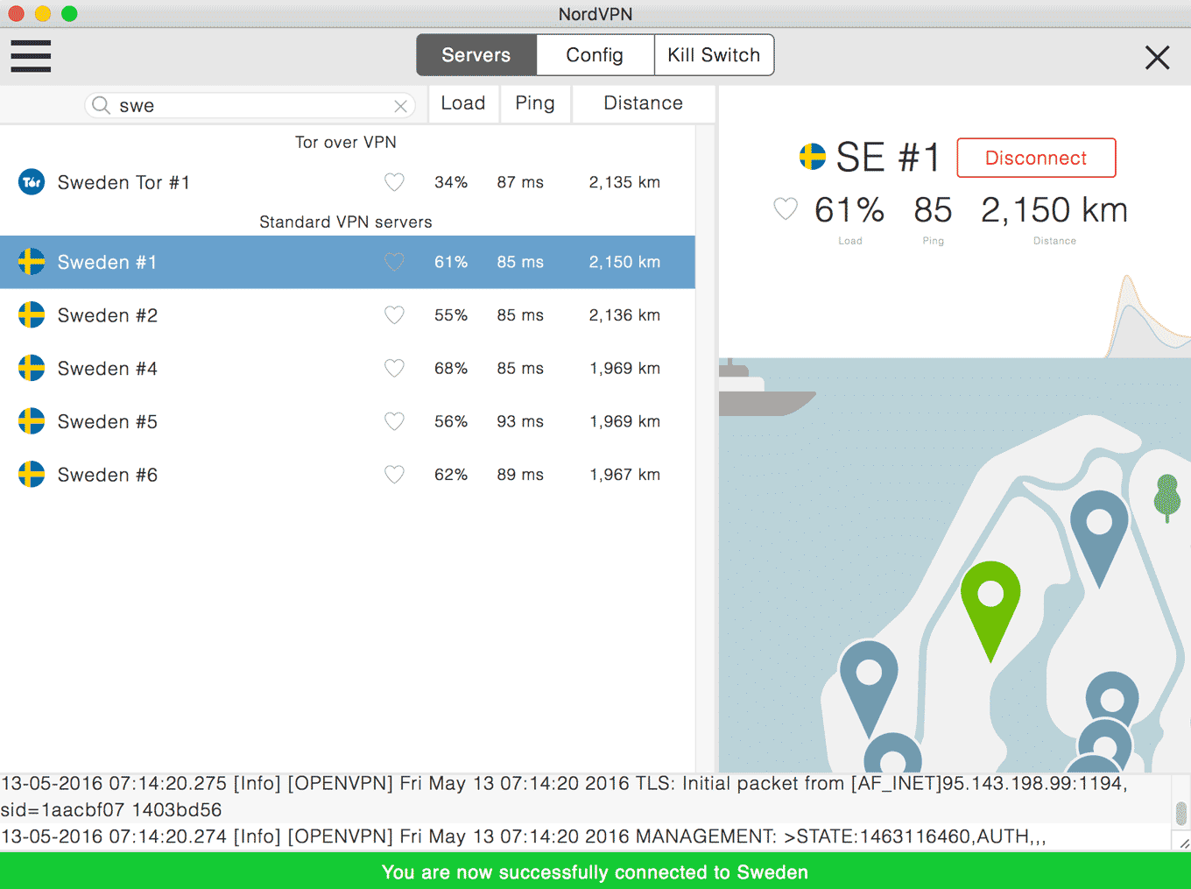Click the Swedish flag of Sweden #5 row
The height and width of the screenshot is (889, 1191).
(32, 421)
